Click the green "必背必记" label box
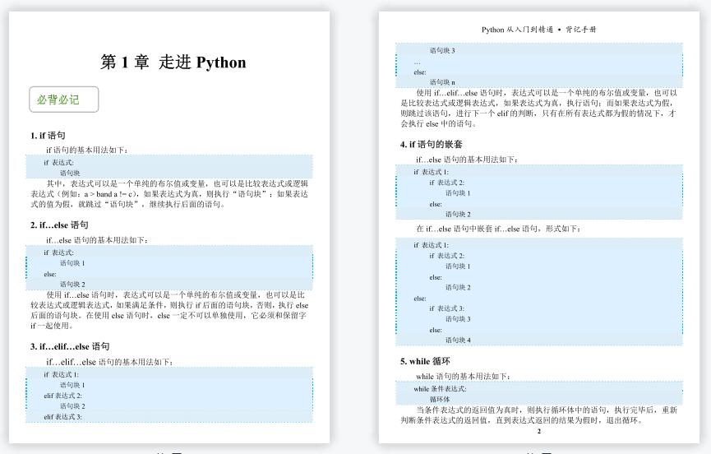Viewport: 711px width, 454px height. click(x=64, y=100)
